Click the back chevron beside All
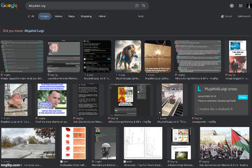The height and width of the screenshot is (168, 252). [x=29, y=16]
